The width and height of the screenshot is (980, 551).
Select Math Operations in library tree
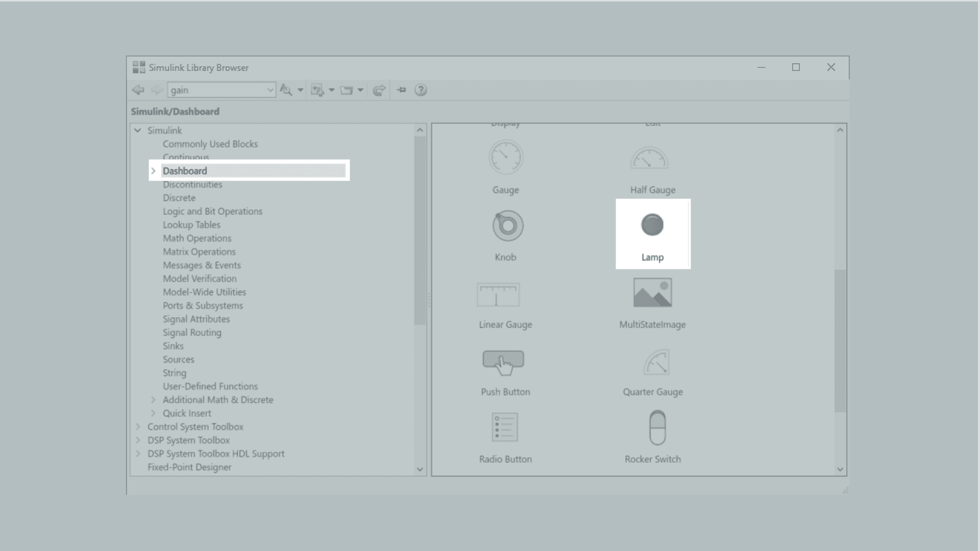[x=197, y=238]
